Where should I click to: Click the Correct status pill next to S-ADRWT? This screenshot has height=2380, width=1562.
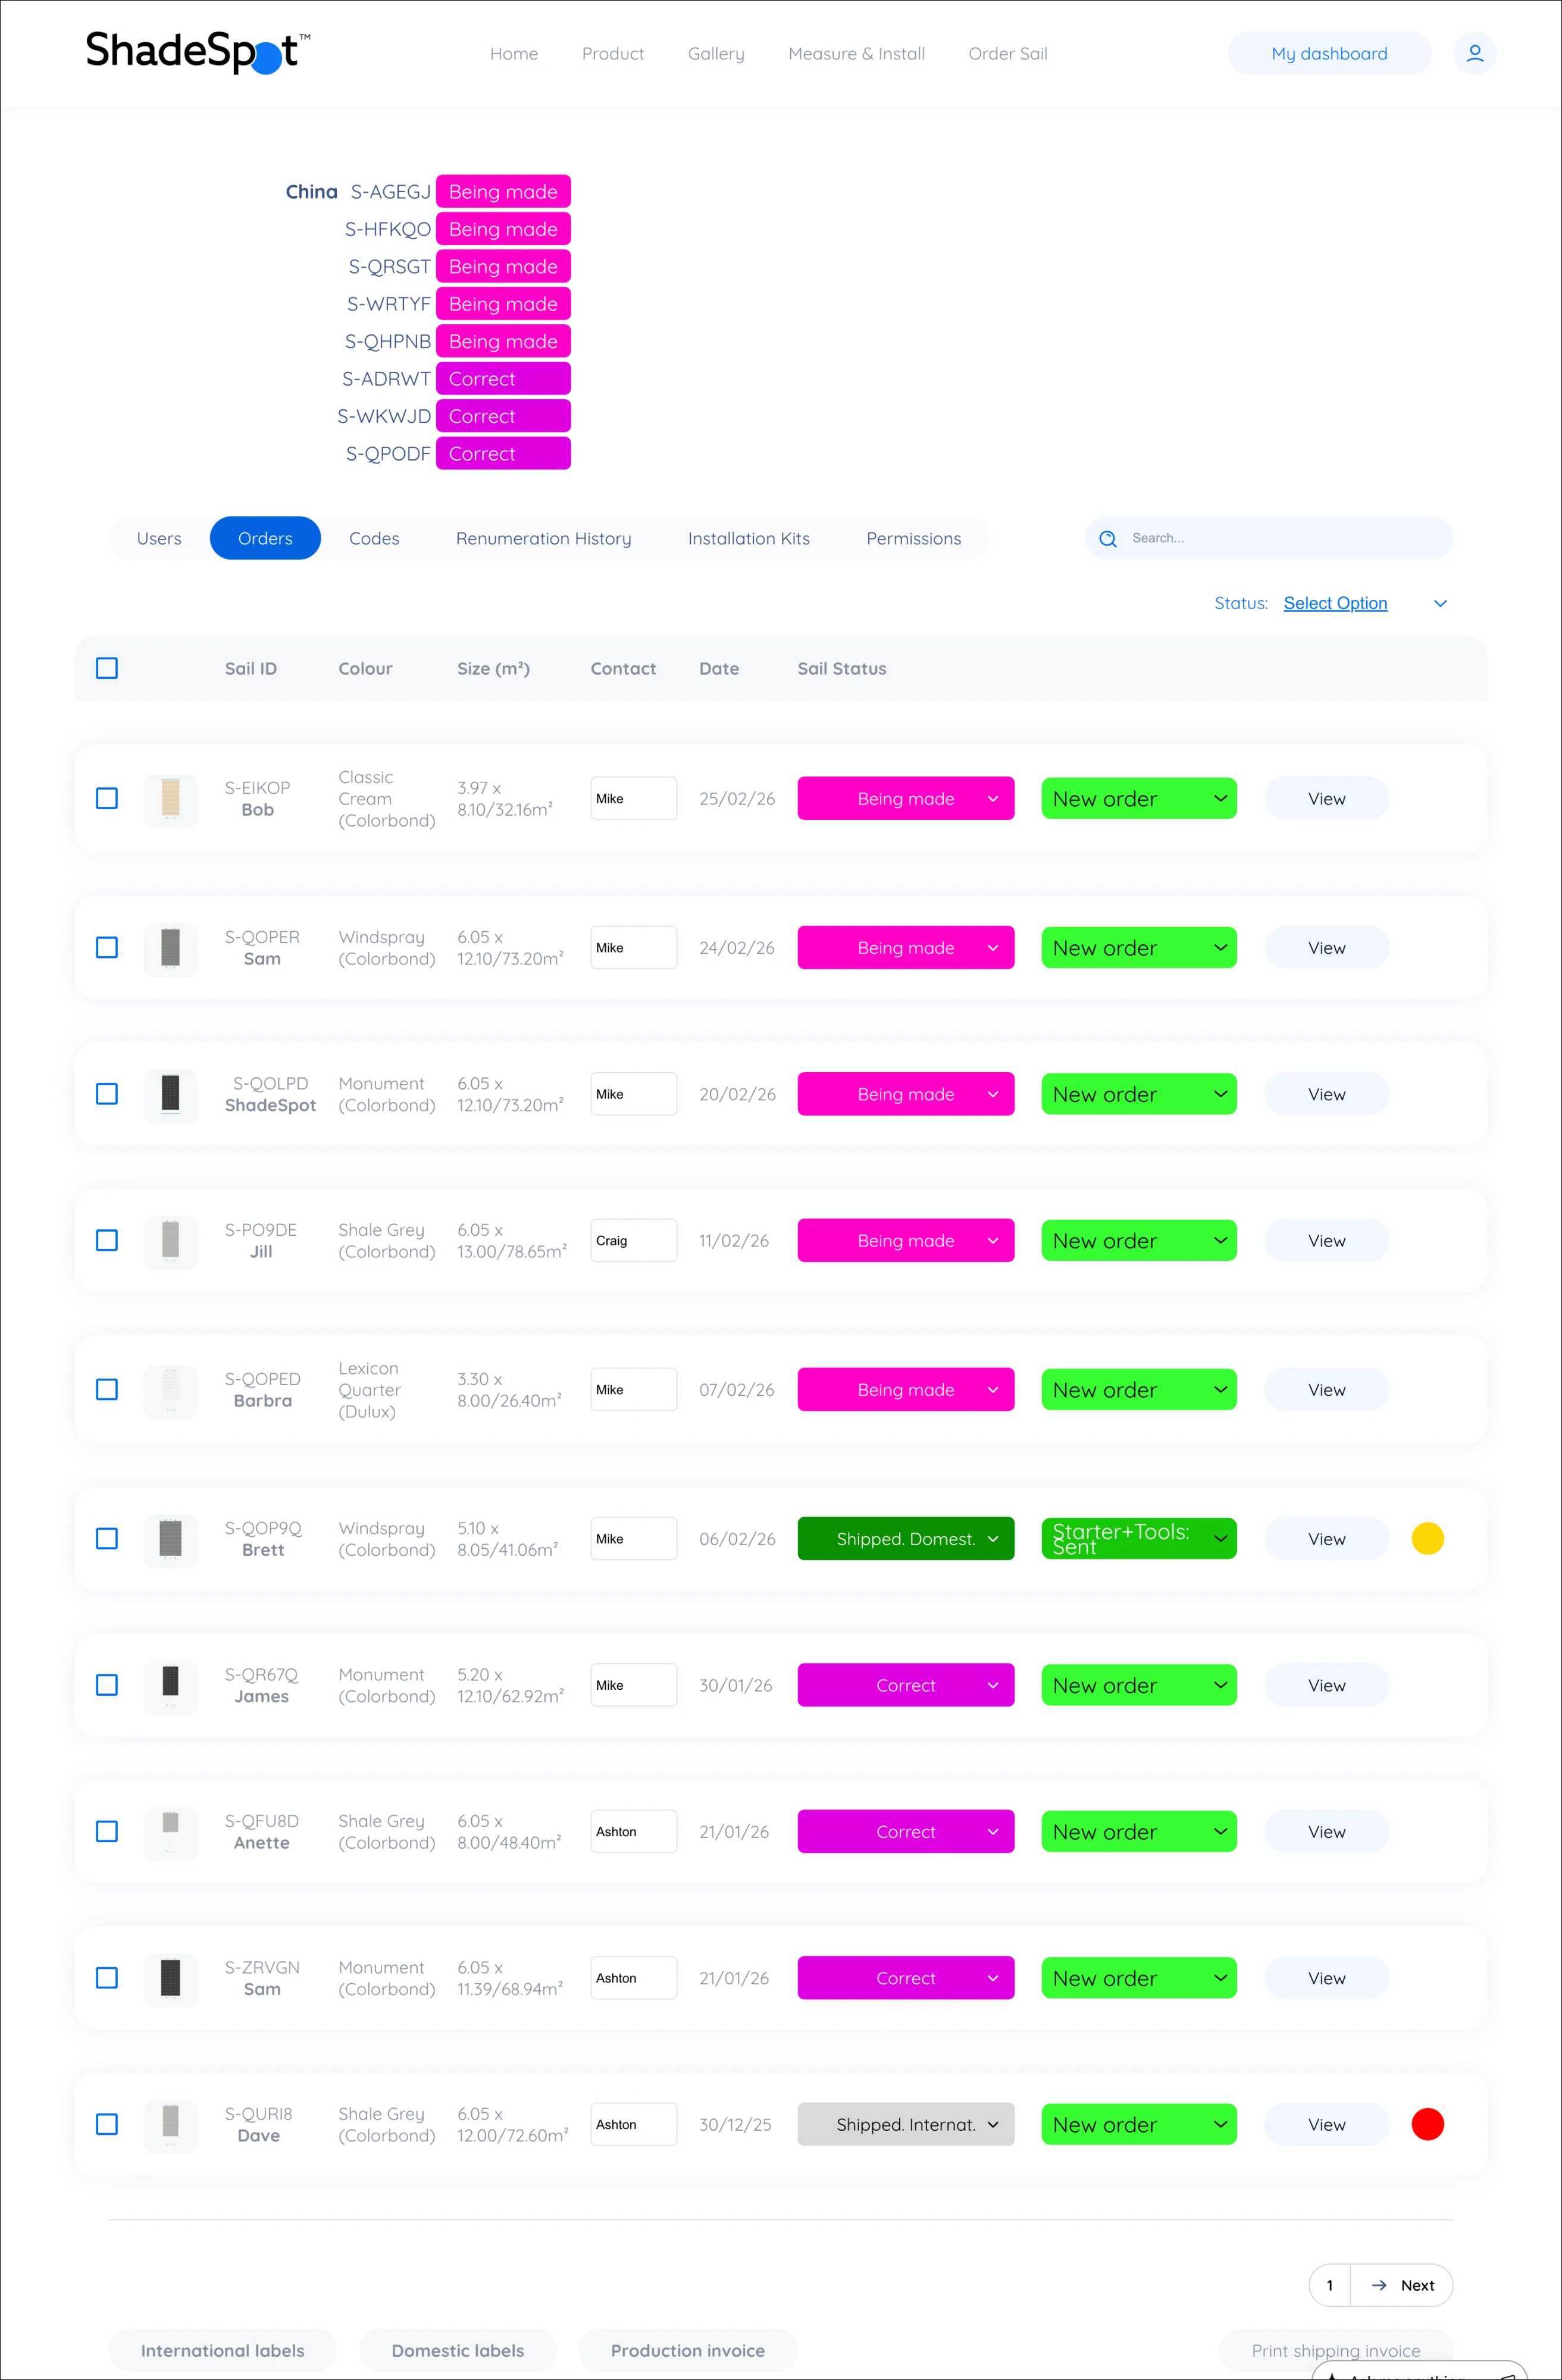point(503,378)
